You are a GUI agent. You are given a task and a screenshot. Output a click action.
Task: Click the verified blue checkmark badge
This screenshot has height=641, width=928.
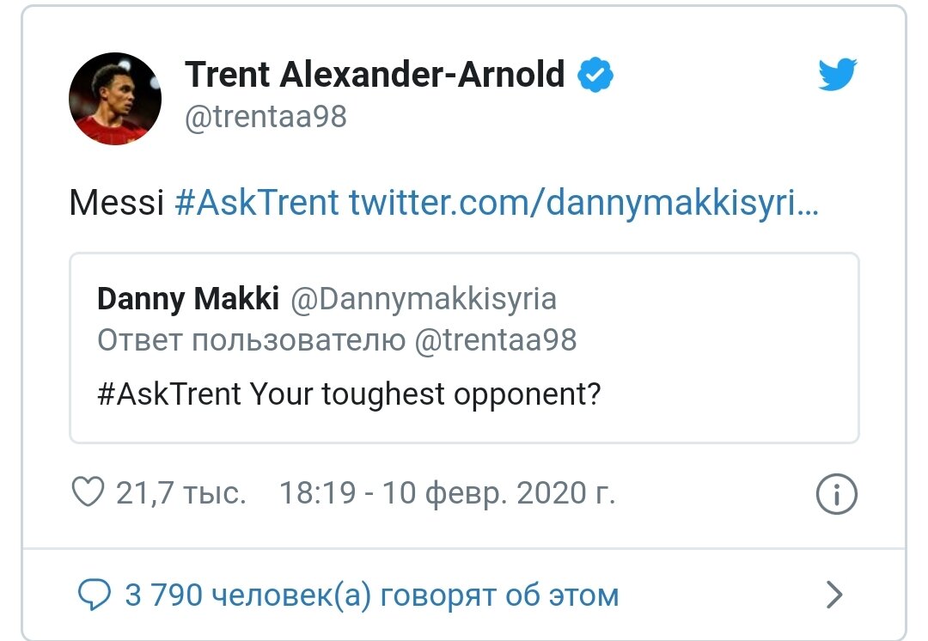[x=595, y=74]
